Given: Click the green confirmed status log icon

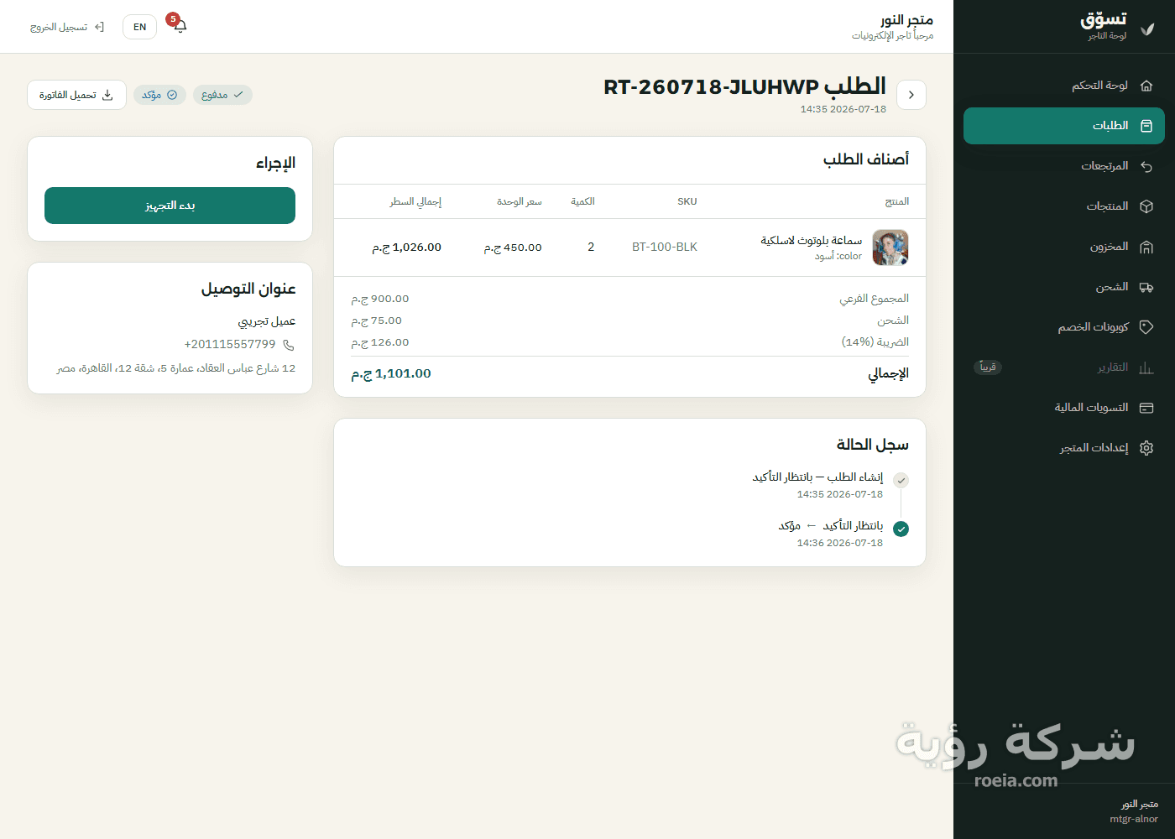Looking at the screenshot, I should (x=901, y=529).
